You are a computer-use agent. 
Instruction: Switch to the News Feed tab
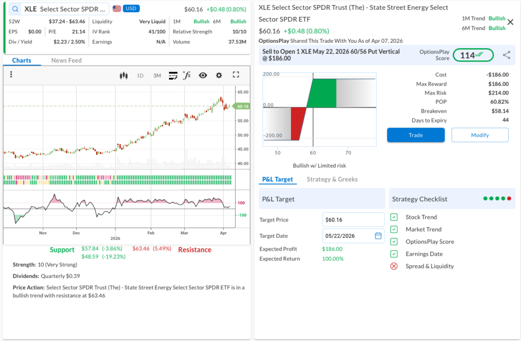click(66, 60)
